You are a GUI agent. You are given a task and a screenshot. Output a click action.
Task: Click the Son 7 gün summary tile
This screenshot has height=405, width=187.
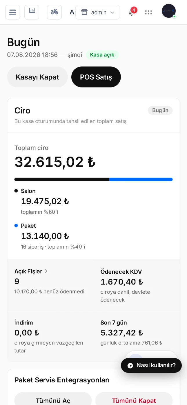[x=137, y=336]
